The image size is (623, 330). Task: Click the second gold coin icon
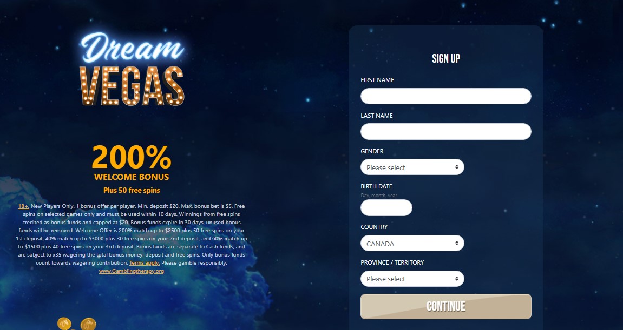pos(88,324)
